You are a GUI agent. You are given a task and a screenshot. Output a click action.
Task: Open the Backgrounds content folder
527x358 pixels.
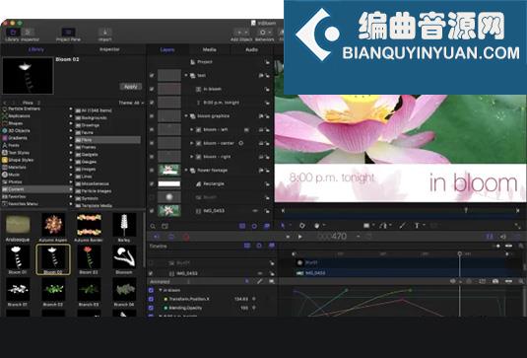[95, 117]
